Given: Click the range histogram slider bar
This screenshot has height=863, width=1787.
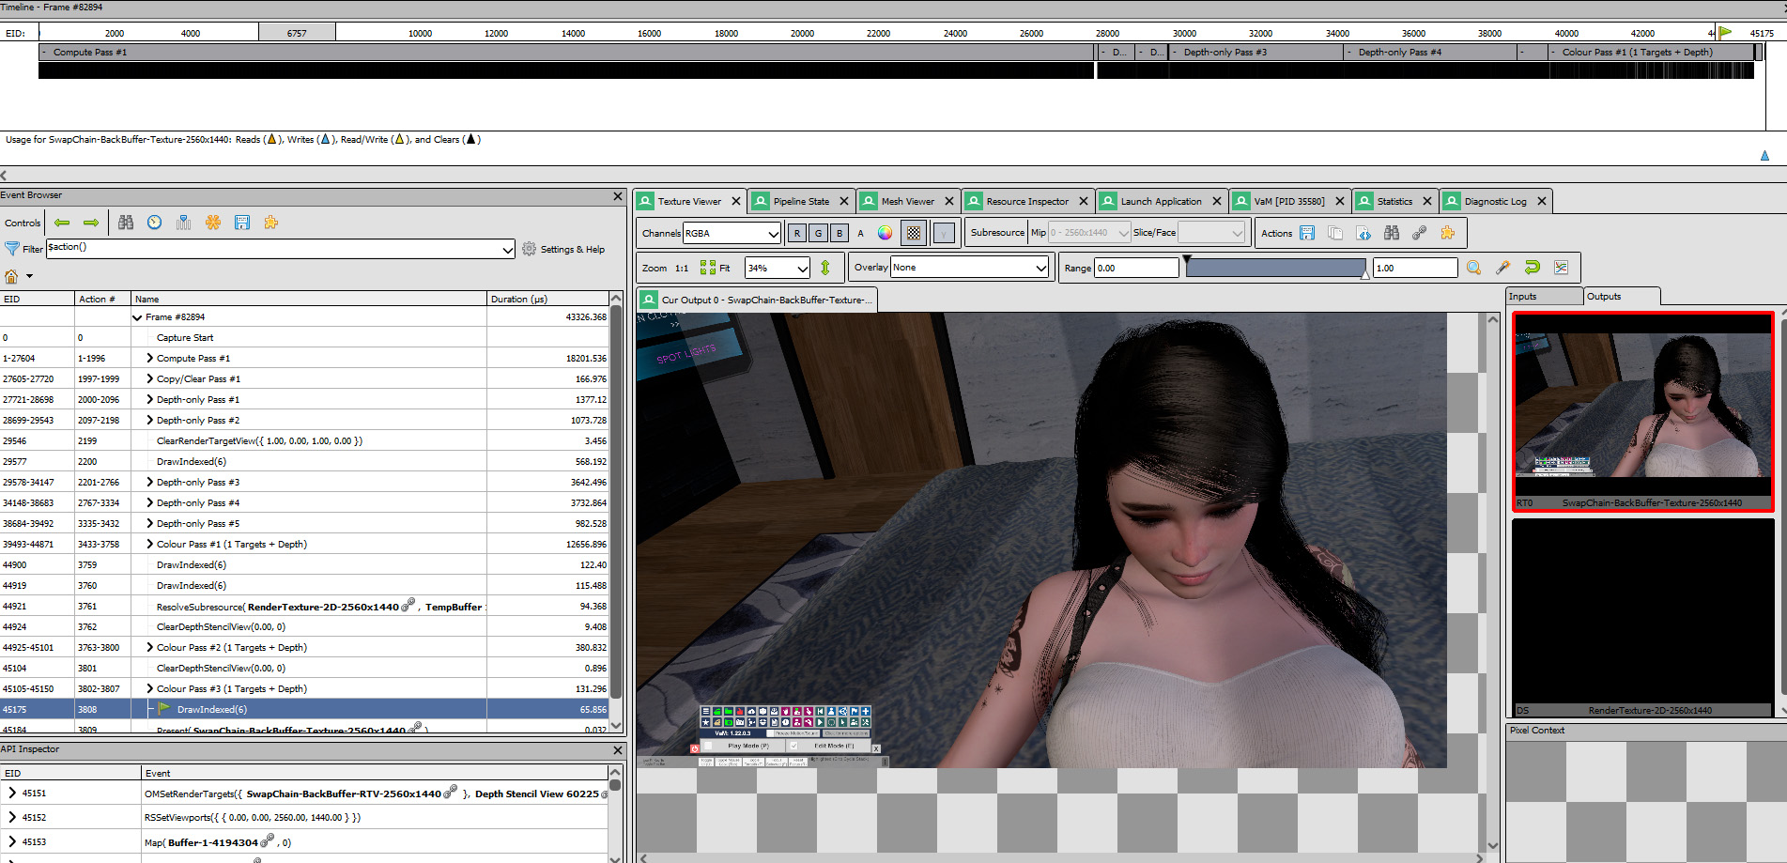Looking at the screenshot, I should [1276, 269].
